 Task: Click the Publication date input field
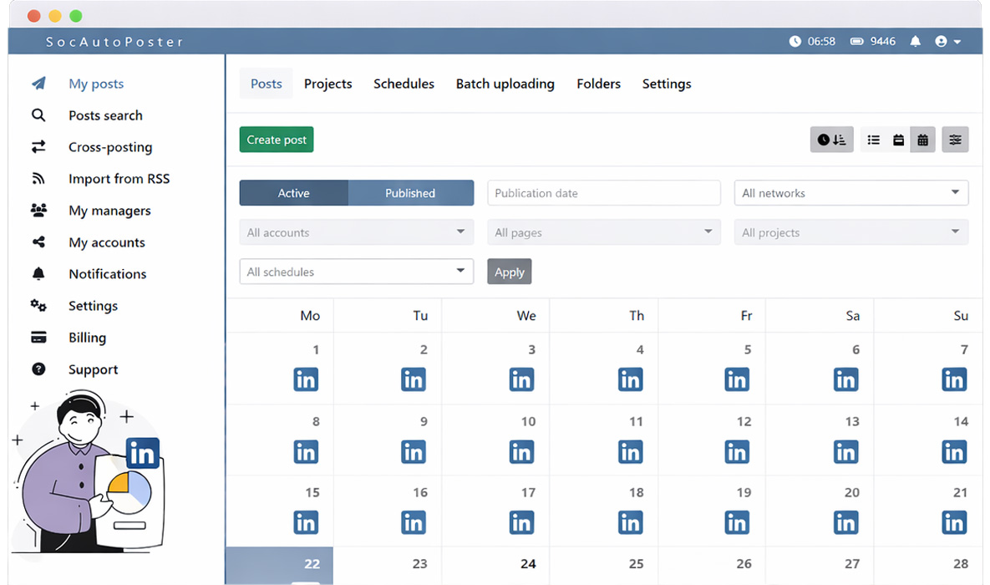pos(603,193)
